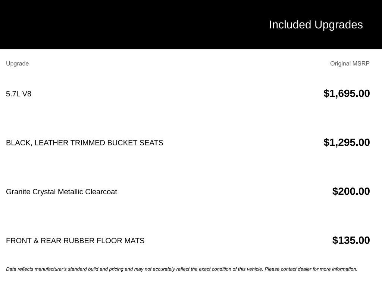Click the $1,295.00 price
This screenshot has height=287, width=382.
tap(347, 142)
